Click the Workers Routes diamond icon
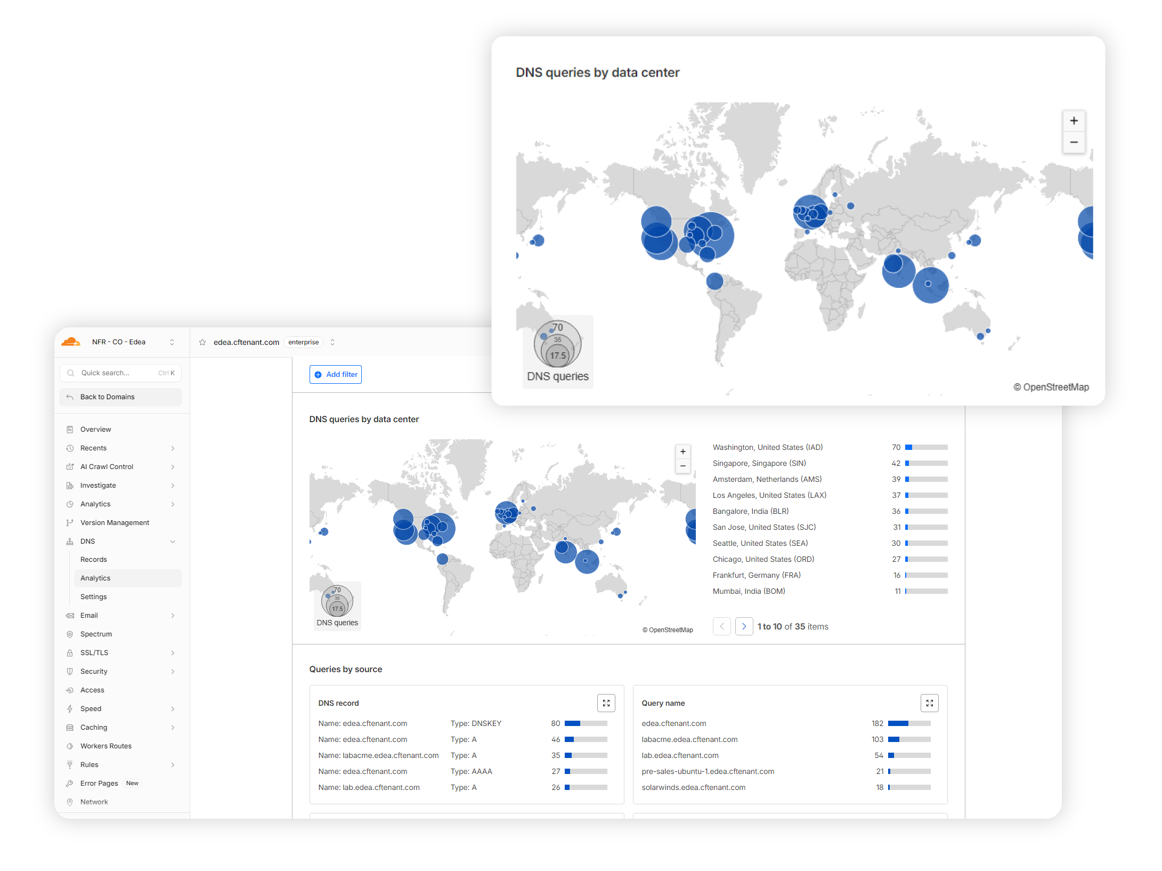 [x=70, y=746]
